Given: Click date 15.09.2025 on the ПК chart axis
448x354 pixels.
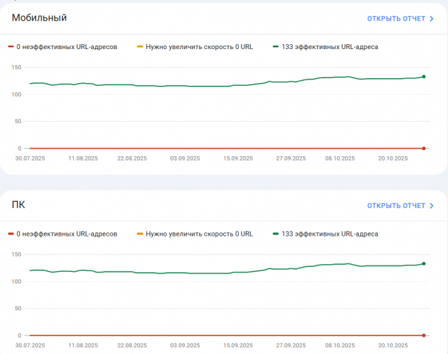Looking at the screenshot, I should 238,346.
